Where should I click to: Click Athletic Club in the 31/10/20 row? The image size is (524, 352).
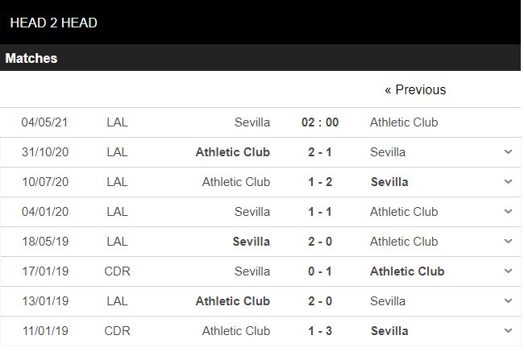pyautogui.click(x=233, y=152)
